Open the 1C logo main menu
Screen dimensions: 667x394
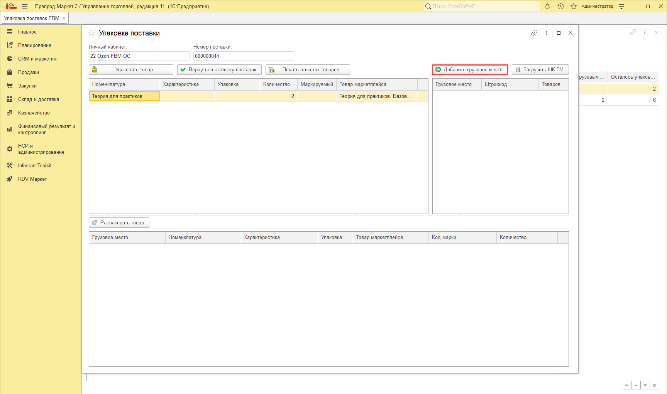[11, 6]
